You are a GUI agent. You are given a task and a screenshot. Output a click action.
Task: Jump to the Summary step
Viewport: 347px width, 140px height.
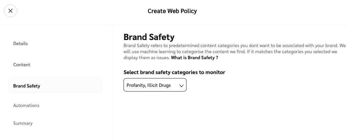23,123
